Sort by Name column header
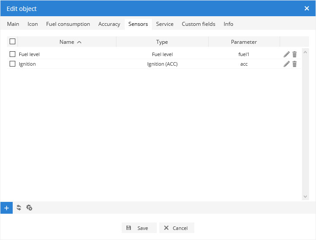The image size is (316, 240). 67,42
